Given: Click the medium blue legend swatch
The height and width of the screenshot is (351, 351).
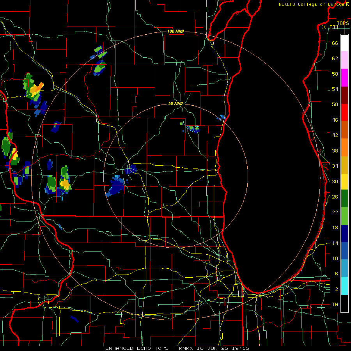Looking at the screenshot, I should pyautogui.click(x=344, y=251).
